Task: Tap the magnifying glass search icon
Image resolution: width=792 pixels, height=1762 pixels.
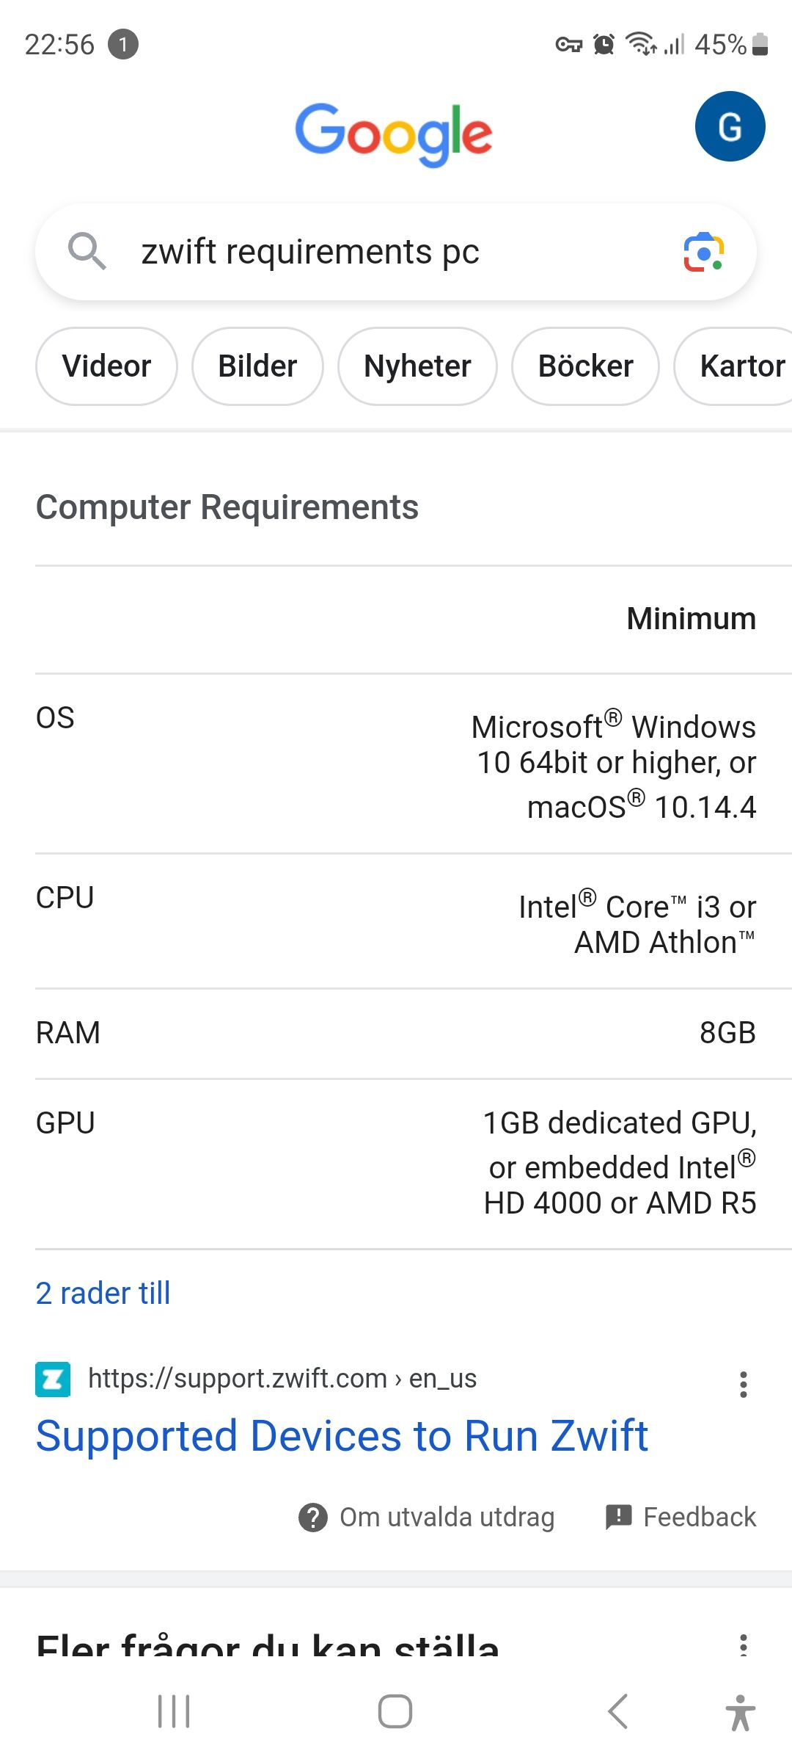Action: (x=87, y=251)
